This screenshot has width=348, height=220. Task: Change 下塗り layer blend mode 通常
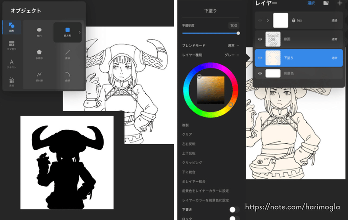(x=335, y=58)
